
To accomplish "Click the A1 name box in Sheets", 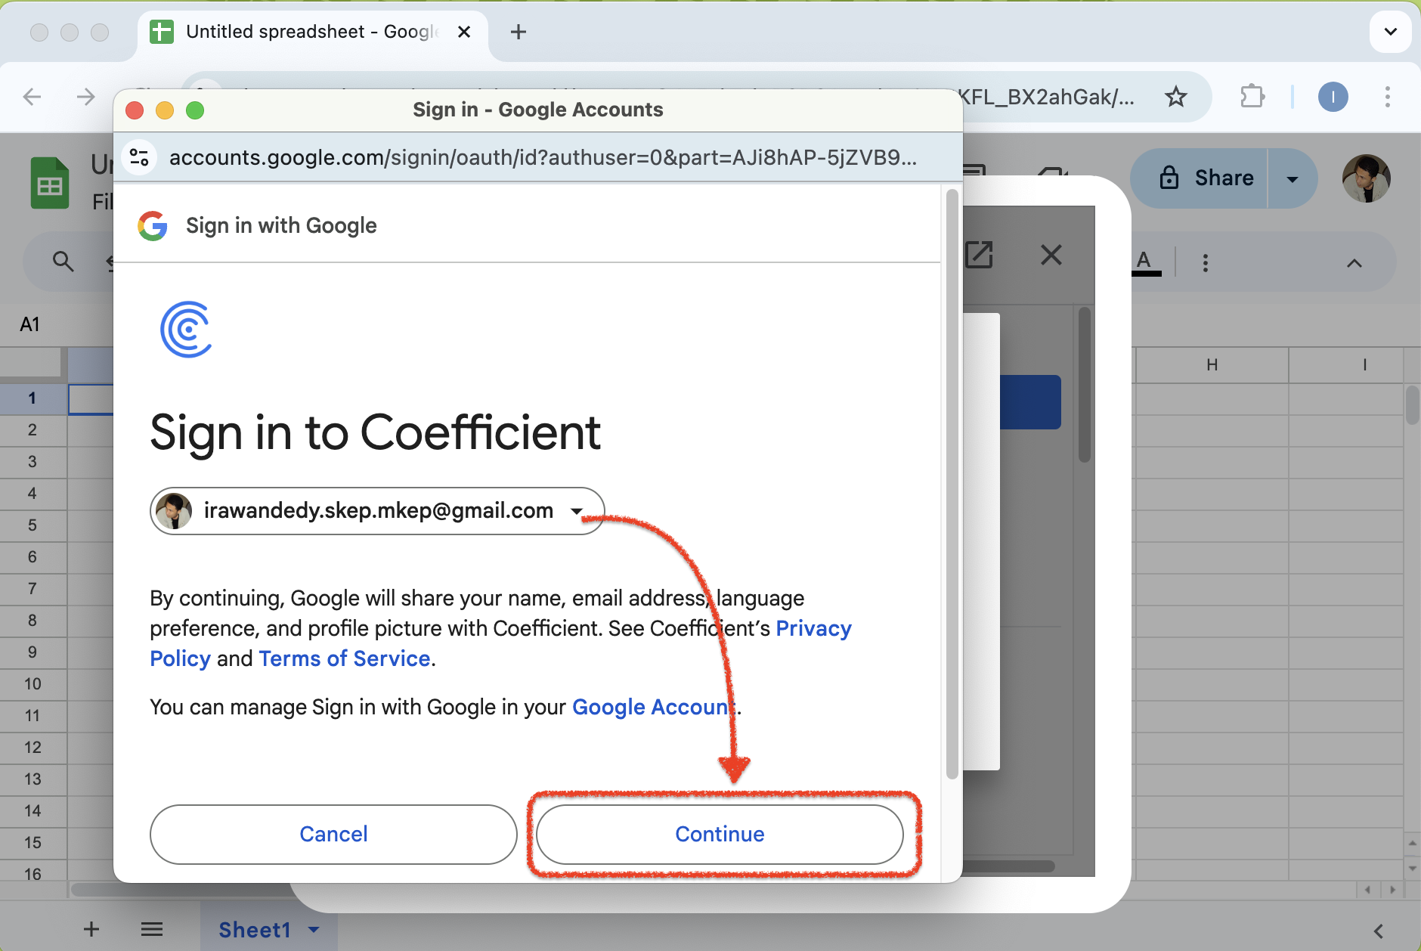I will pos(30,324).
